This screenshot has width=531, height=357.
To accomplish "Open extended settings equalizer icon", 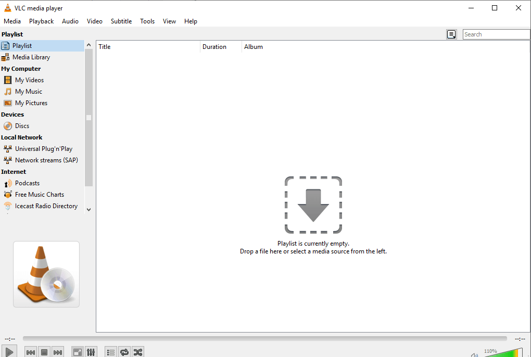I will 91,352.
